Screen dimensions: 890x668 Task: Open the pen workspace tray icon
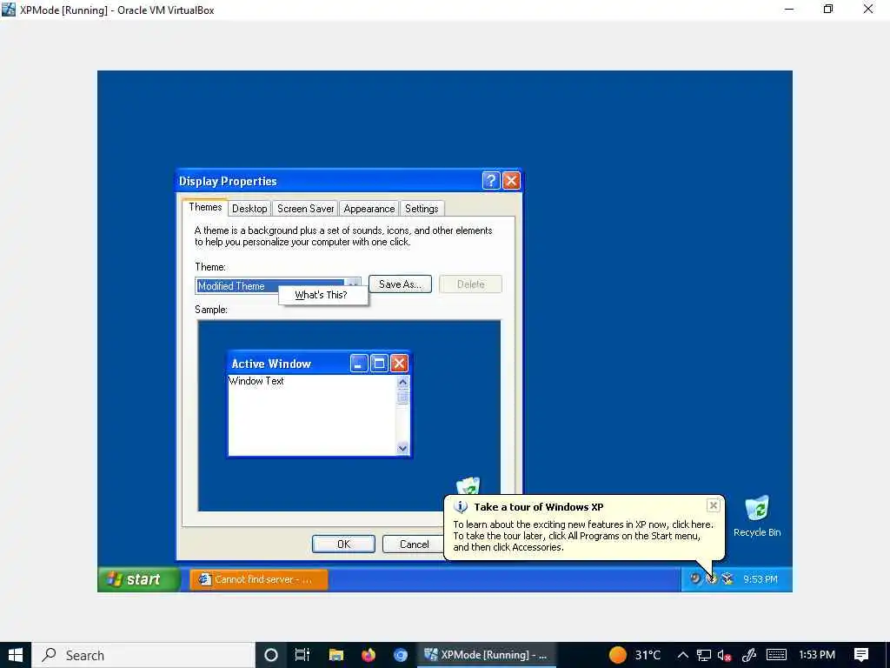point(749,655)
